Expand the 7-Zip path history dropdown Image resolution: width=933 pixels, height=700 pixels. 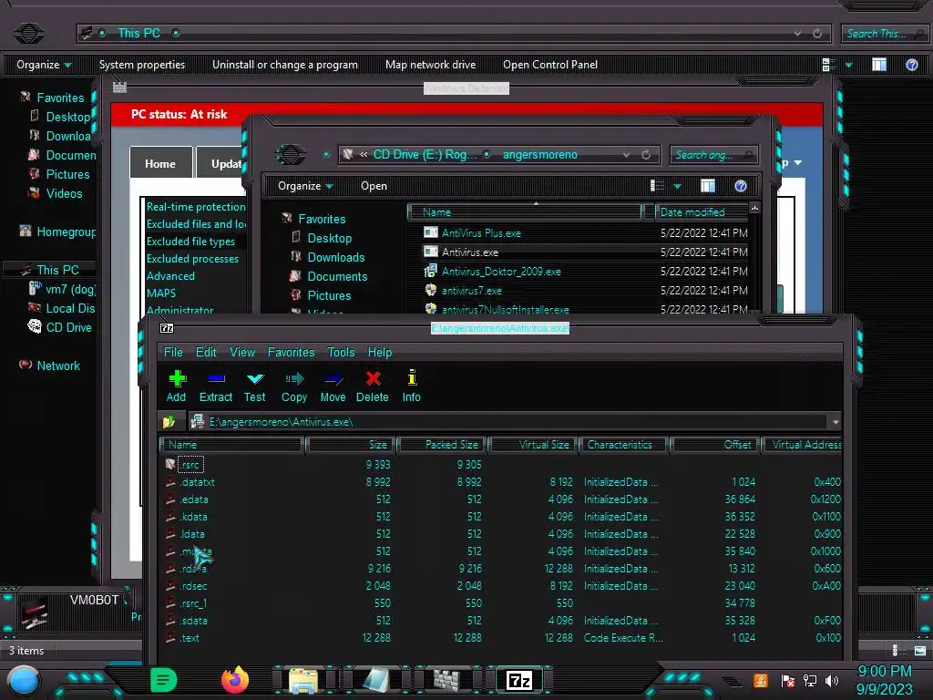(x=836, y=422)
